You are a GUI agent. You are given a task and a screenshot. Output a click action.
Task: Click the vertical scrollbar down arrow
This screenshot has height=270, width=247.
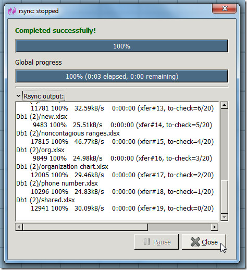click(x=225, y=217)
